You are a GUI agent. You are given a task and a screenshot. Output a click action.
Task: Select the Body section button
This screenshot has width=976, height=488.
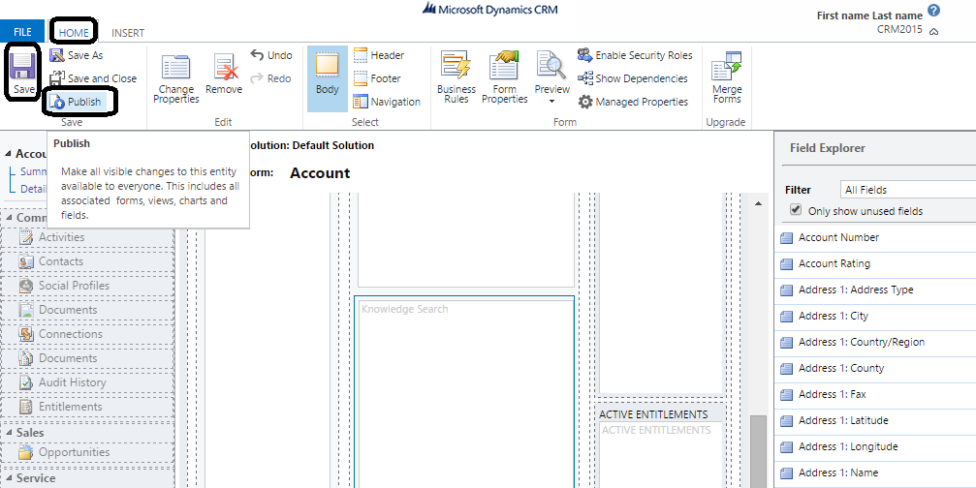point(328,76)
